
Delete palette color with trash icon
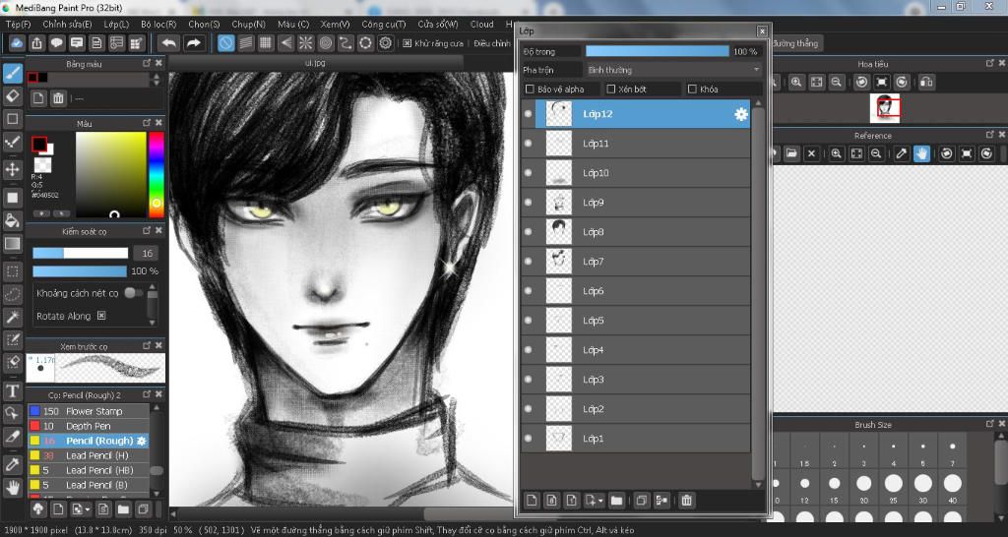pos(58,98)
